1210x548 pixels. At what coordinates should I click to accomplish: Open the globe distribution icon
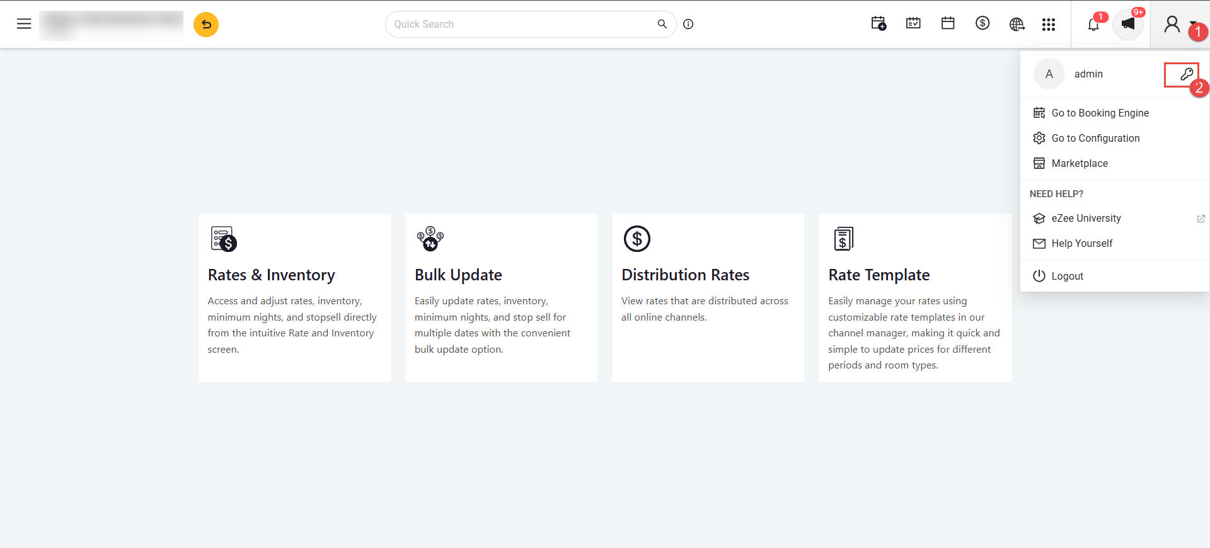click(1017, 24)
